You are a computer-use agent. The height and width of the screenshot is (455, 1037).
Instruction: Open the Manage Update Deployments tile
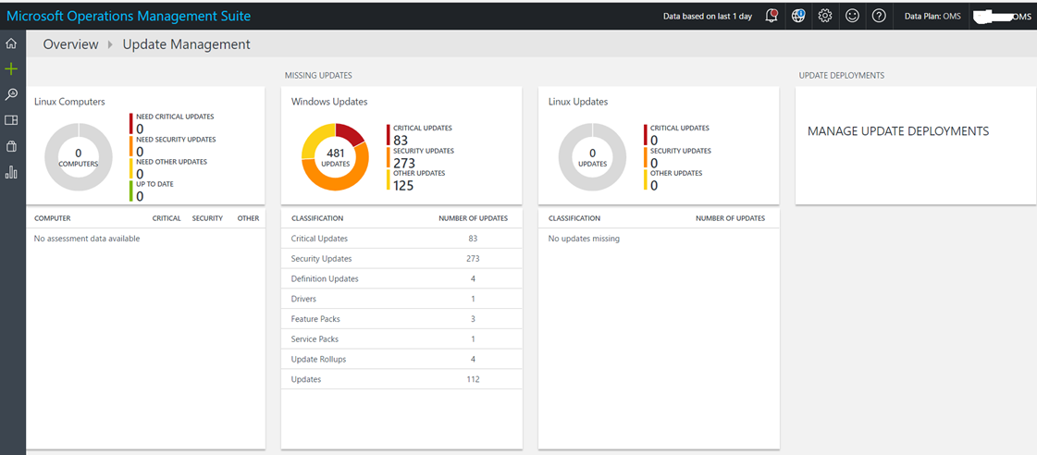(x=915, y=145)
